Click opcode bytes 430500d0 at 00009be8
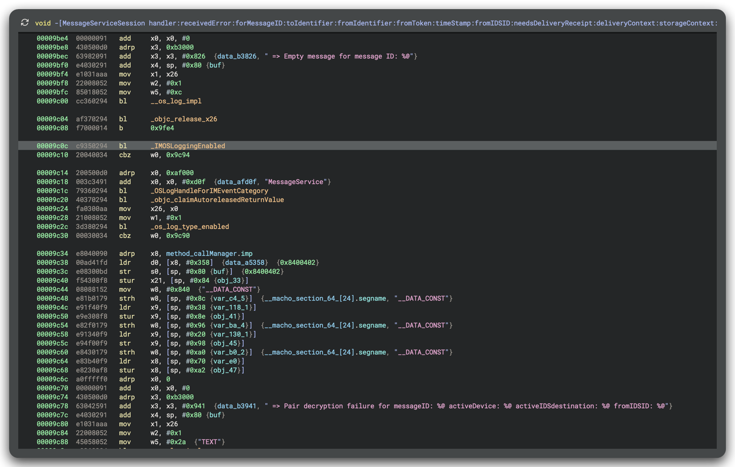The height and width of the screenshot is (467, 735). [92, 47]
